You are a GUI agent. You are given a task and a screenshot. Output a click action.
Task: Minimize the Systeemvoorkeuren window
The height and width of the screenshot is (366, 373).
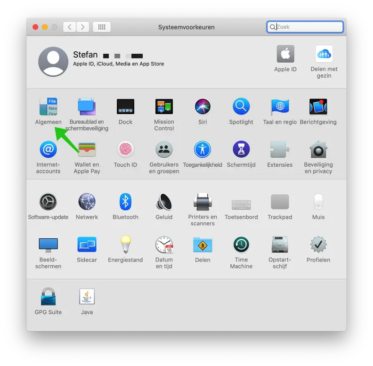[x=45, y=27]
